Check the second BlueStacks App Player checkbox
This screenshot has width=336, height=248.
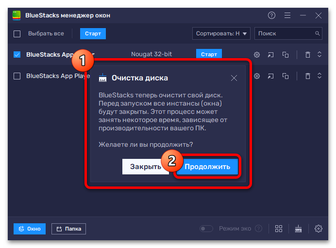(x=17, y=76)
